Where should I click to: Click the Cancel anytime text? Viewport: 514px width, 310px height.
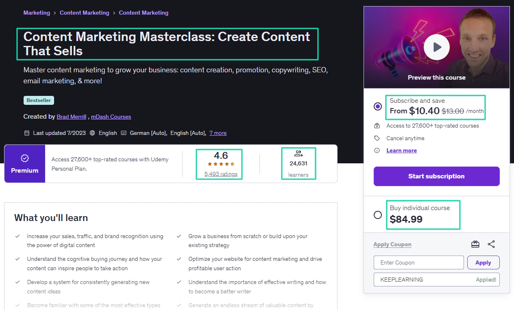[x=405, y=138]
